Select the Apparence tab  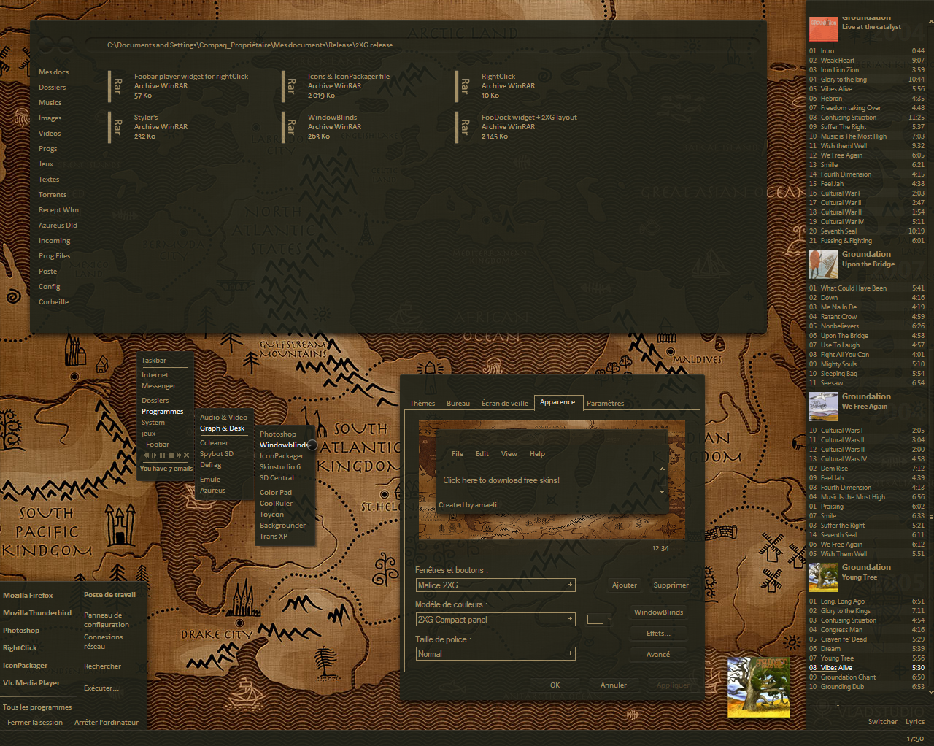tap(557, 402)
